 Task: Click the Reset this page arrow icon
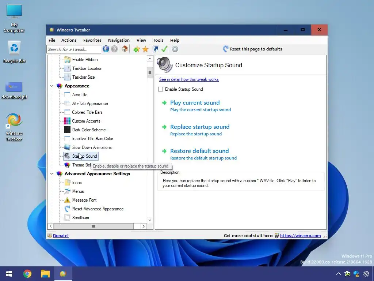tap(225, 49)
